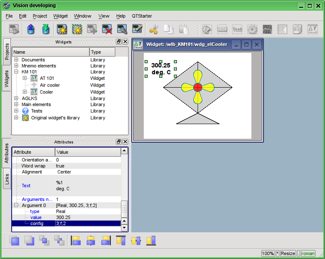Collapse the Argument 0 attribute group
325x259 pixels.
click(x=16, y=205)
